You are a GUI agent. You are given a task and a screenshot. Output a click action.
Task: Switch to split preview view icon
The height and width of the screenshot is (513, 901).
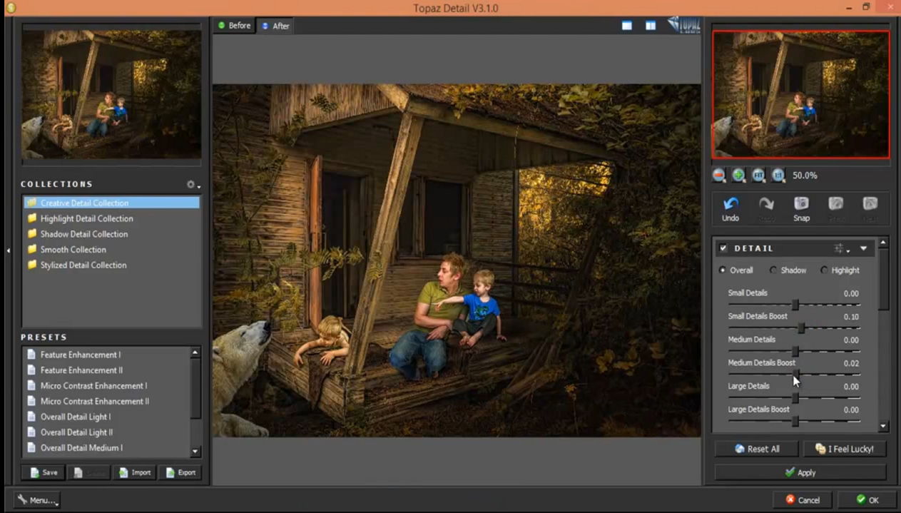tap(651, 26)
